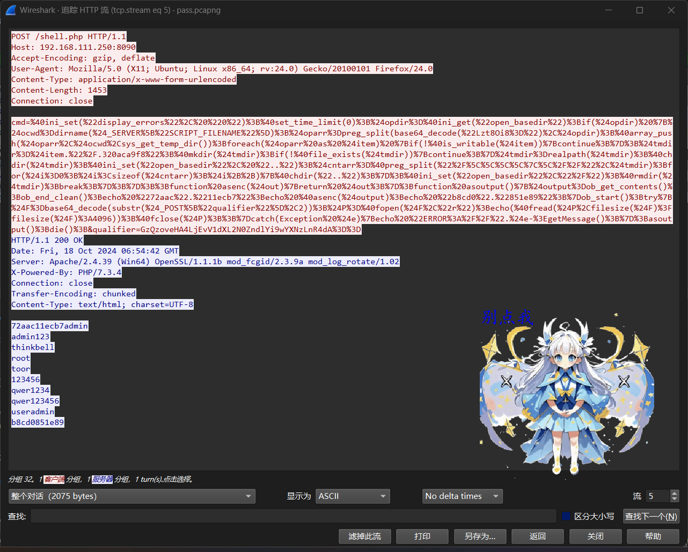This screenshot has width=688, height=552.
Task: Click the 滤掉此流 button
Action: click(365, 536)
